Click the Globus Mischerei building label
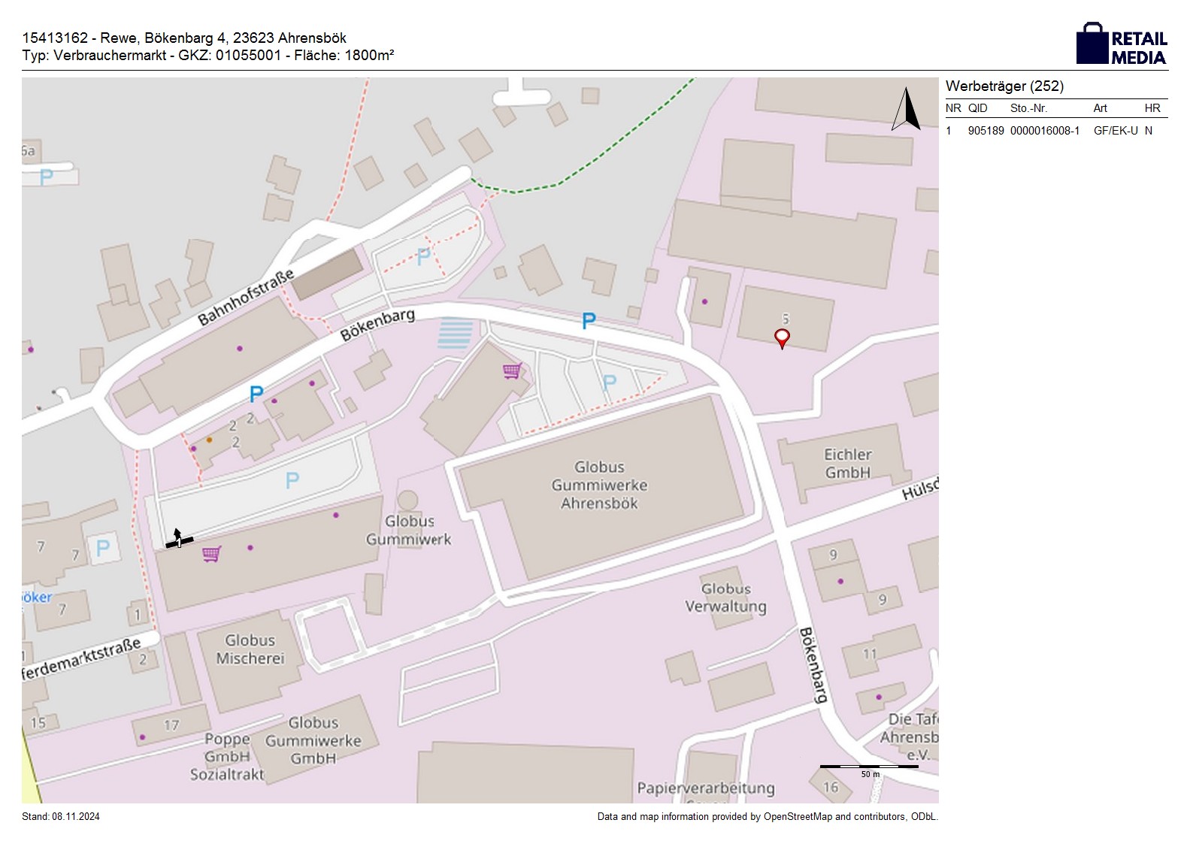The image size is (1193, 844). coord(250,649)
